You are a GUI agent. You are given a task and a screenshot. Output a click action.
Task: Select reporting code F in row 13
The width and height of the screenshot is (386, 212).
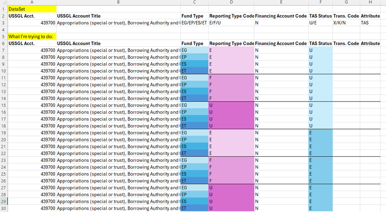click(231, 92)
